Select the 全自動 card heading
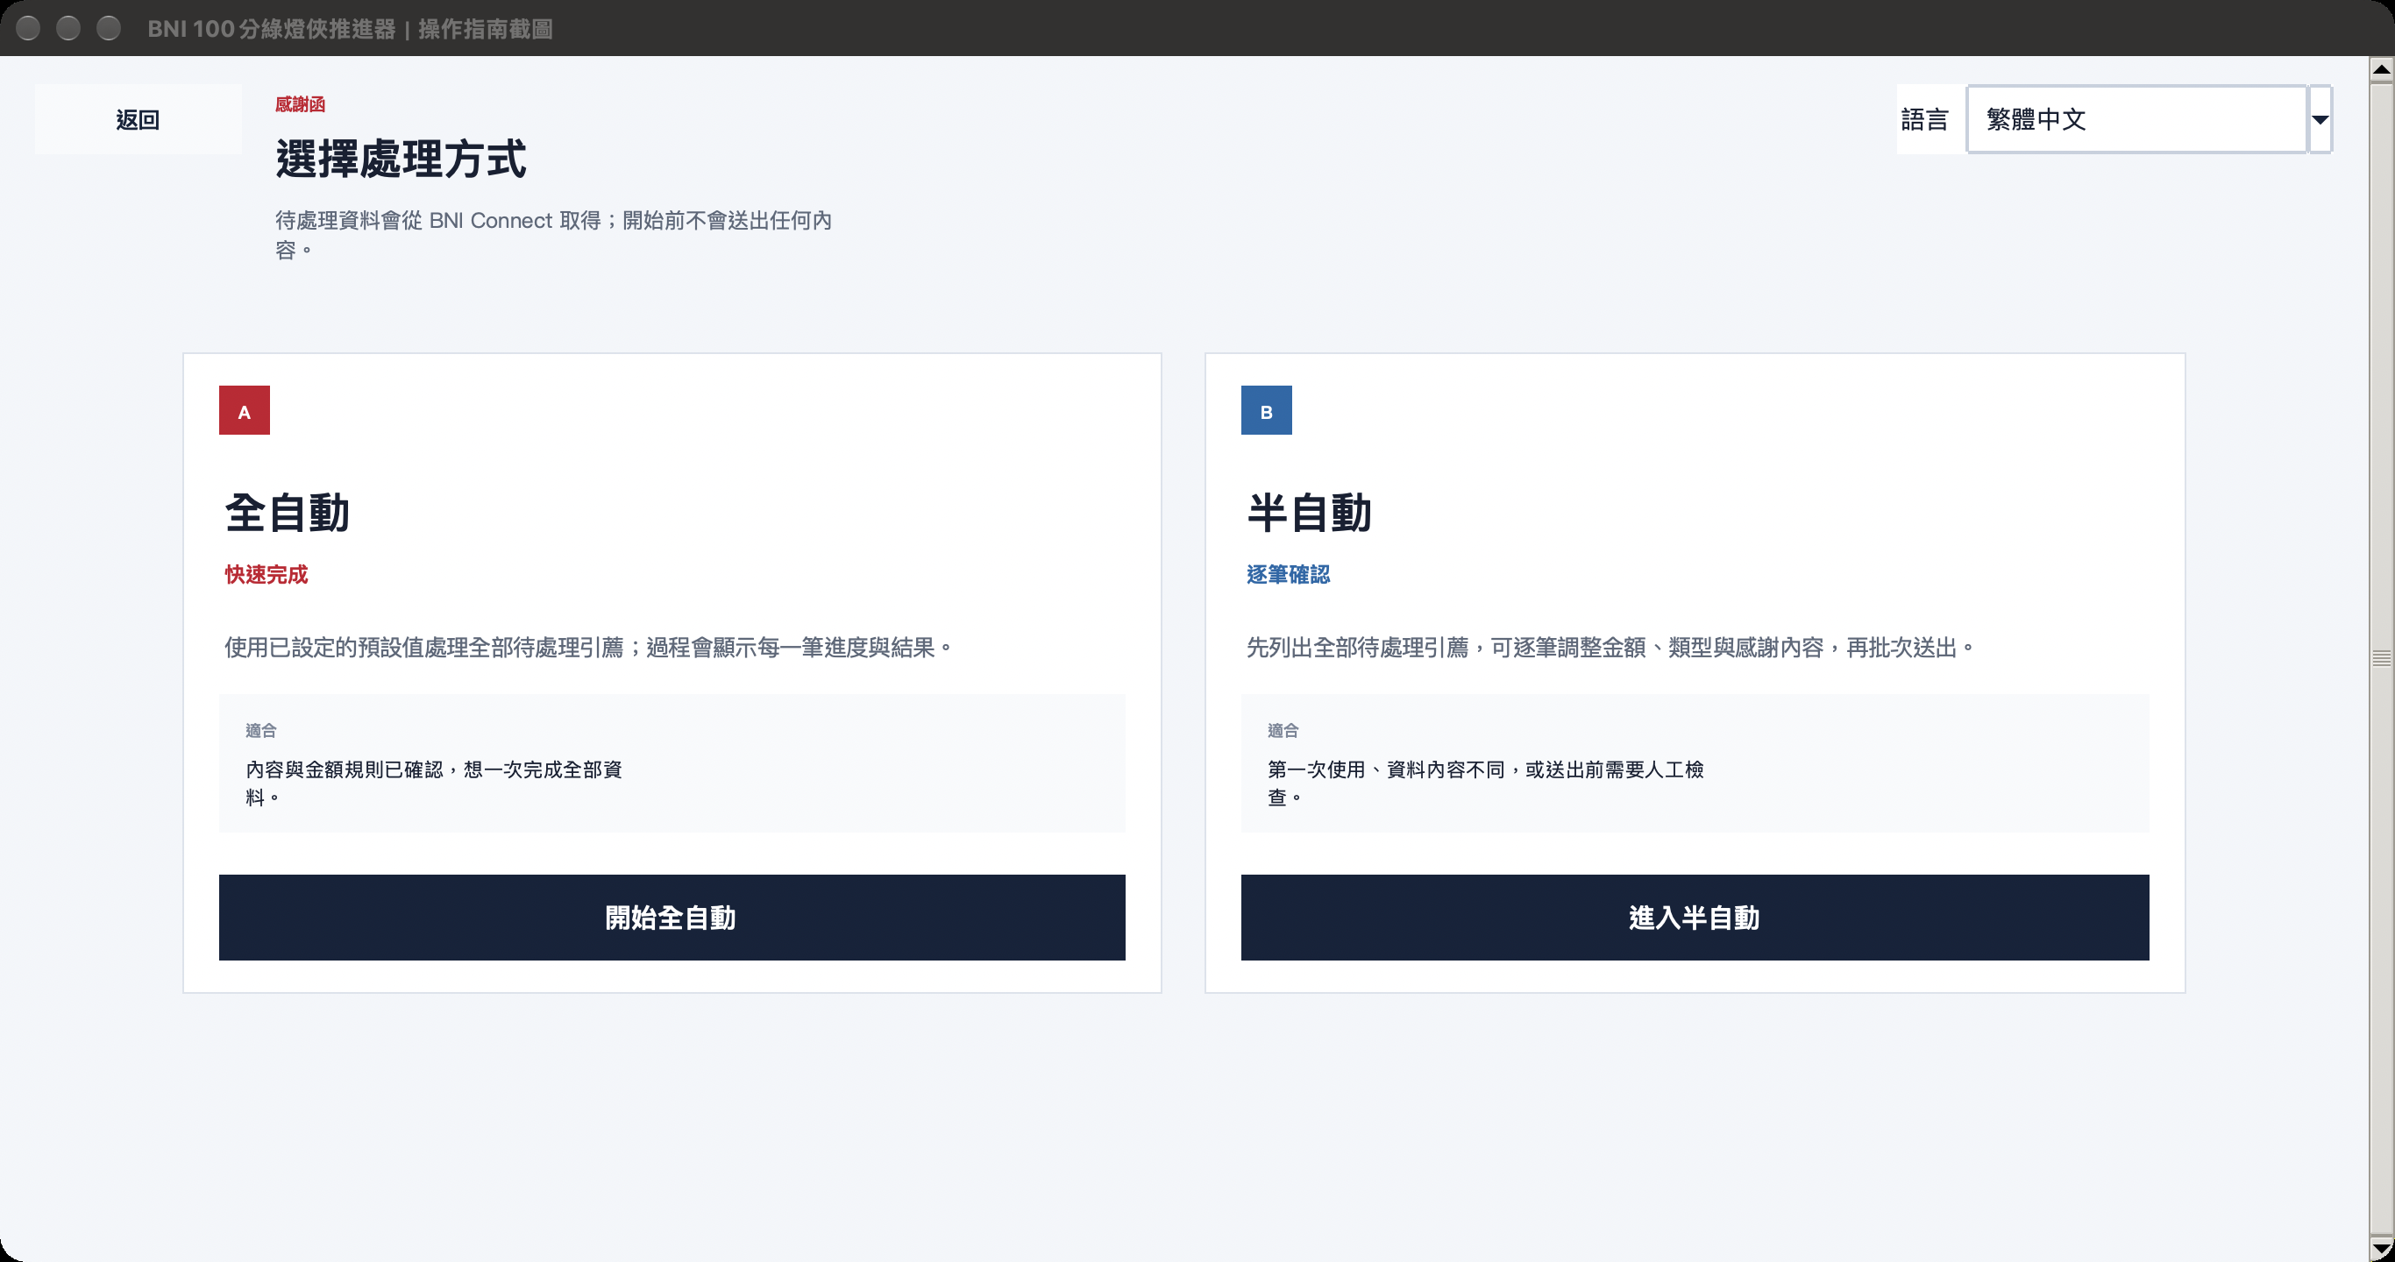Screen dimensions: 2395x1262 click(x=288, y=513)
